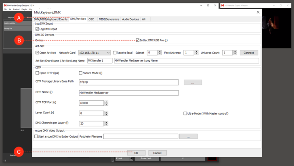Image resolution: width=294 pixels, height=166 pixels.
Task: Open the Wii tab
Action: point(144,19)
